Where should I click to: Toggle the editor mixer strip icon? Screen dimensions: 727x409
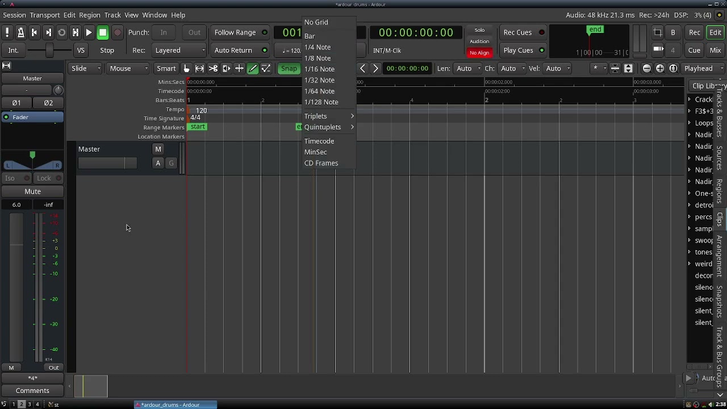[7, 66]
